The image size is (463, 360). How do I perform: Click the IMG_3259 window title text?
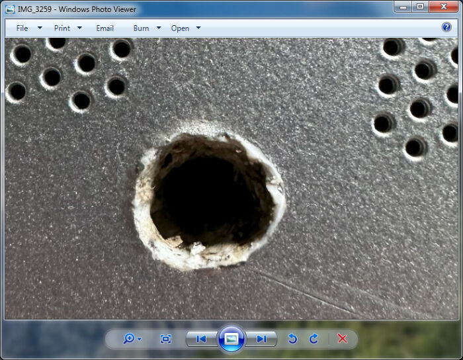pos(78,9)
